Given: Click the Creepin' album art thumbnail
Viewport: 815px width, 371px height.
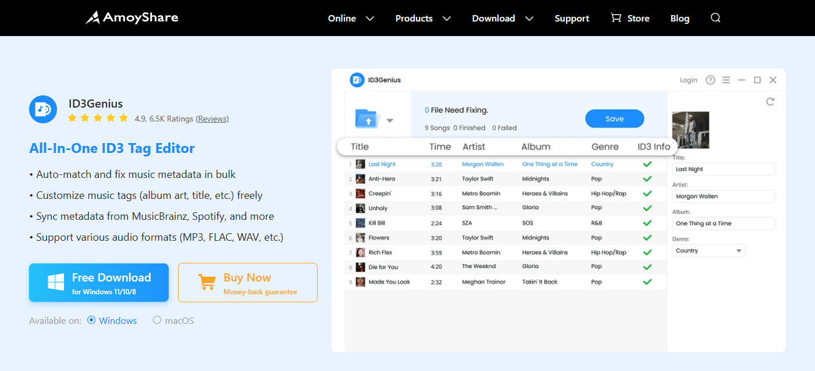Looking at the screenshot, I should coord(360,194).
